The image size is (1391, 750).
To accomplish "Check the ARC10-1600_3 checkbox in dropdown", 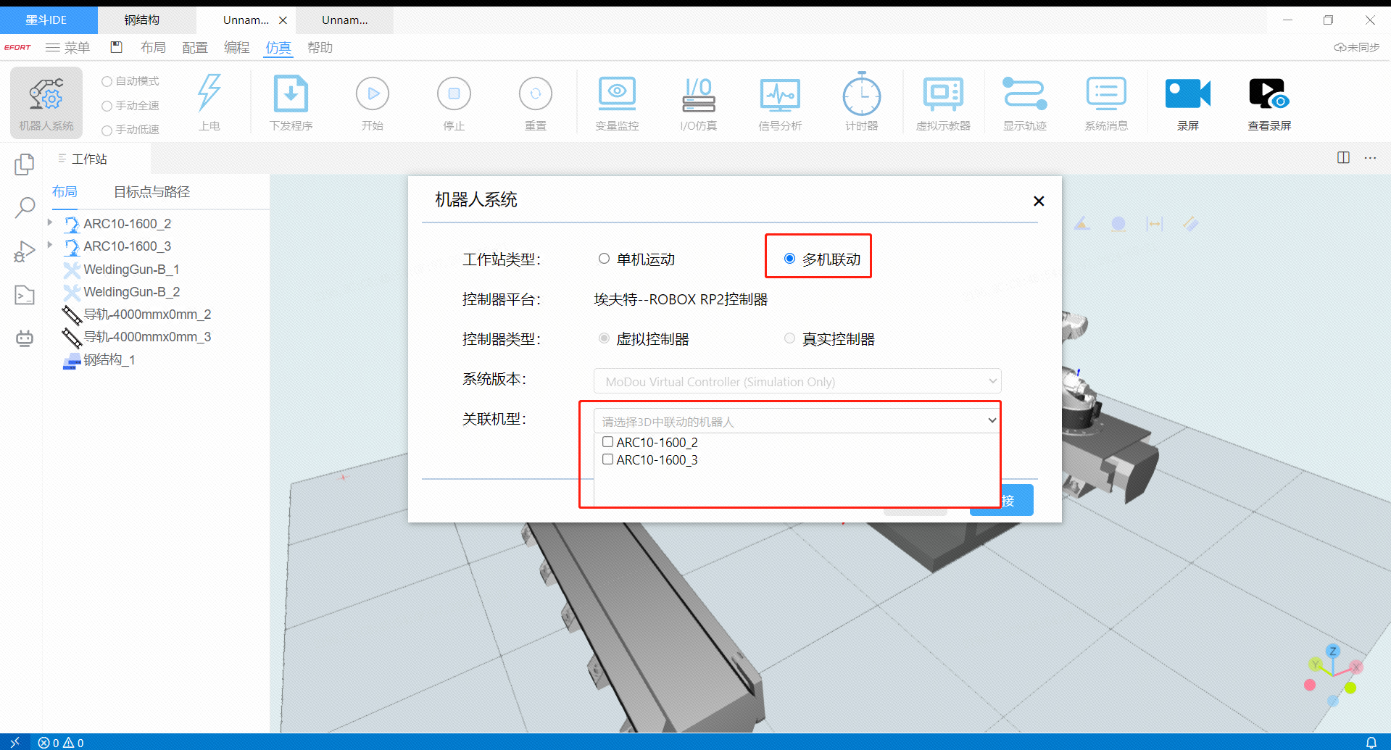I will pyautogui.click(x=608, y=459).
